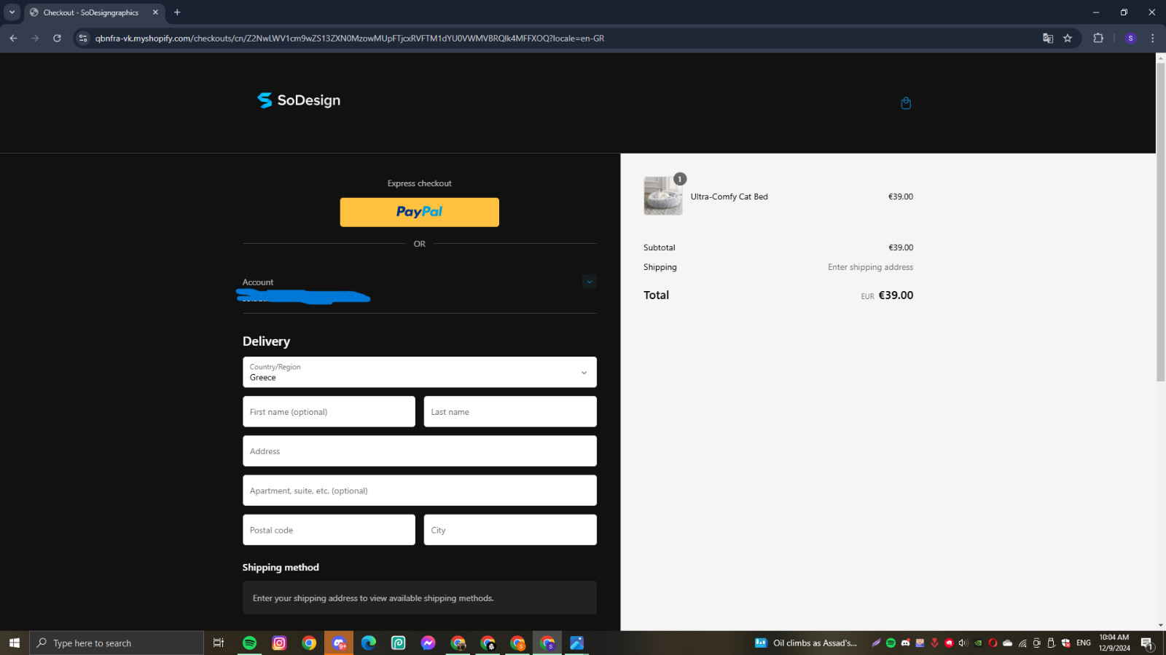This screenshot has width=1166, height=655.
Task: Click the browser forward arrow
Action: tap(35, 39)
